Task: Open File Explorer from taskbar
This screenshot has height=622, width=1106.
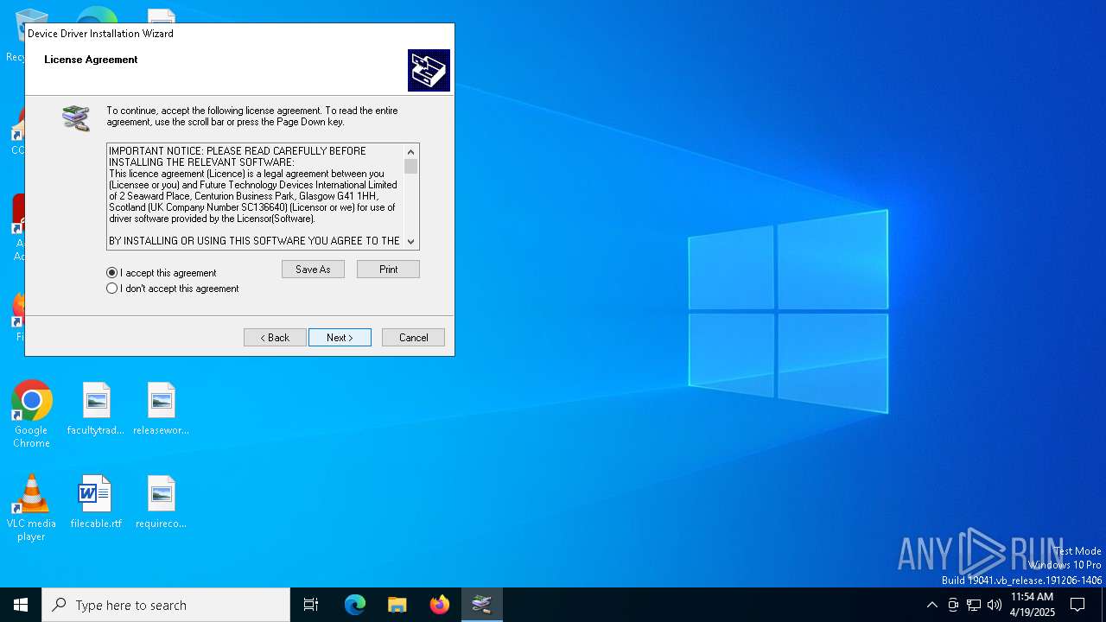Action: coord(397,605)
